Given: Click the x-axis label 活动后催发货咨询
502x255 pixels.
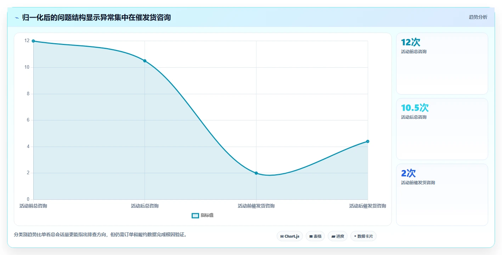Looking at the screenshot, I should click(x=368, y=206).
